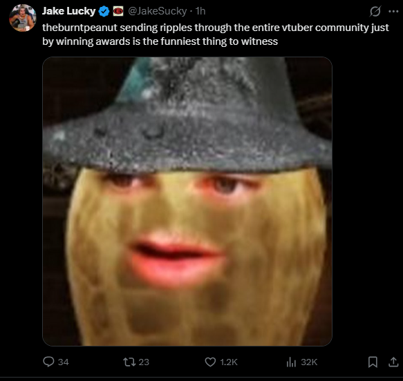Image resolution: width=403 pixels, height=381 pixels.
Task: Open the post via 1h timestamp
Action: click(x=200, y=11)
